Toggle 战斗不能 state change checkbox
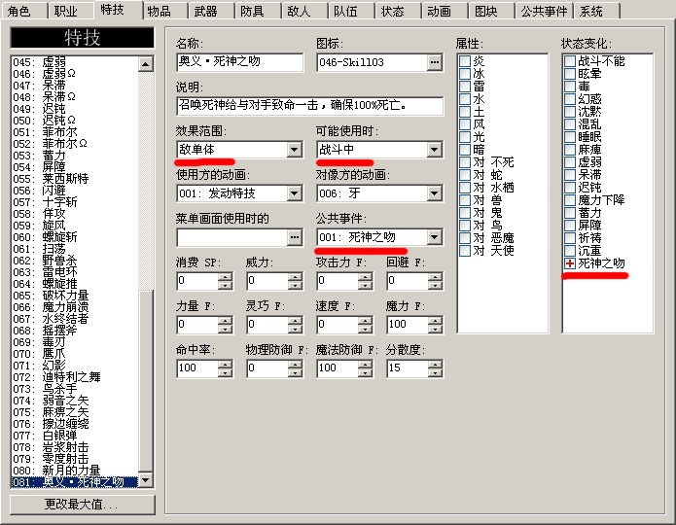 tap(570, 61)
